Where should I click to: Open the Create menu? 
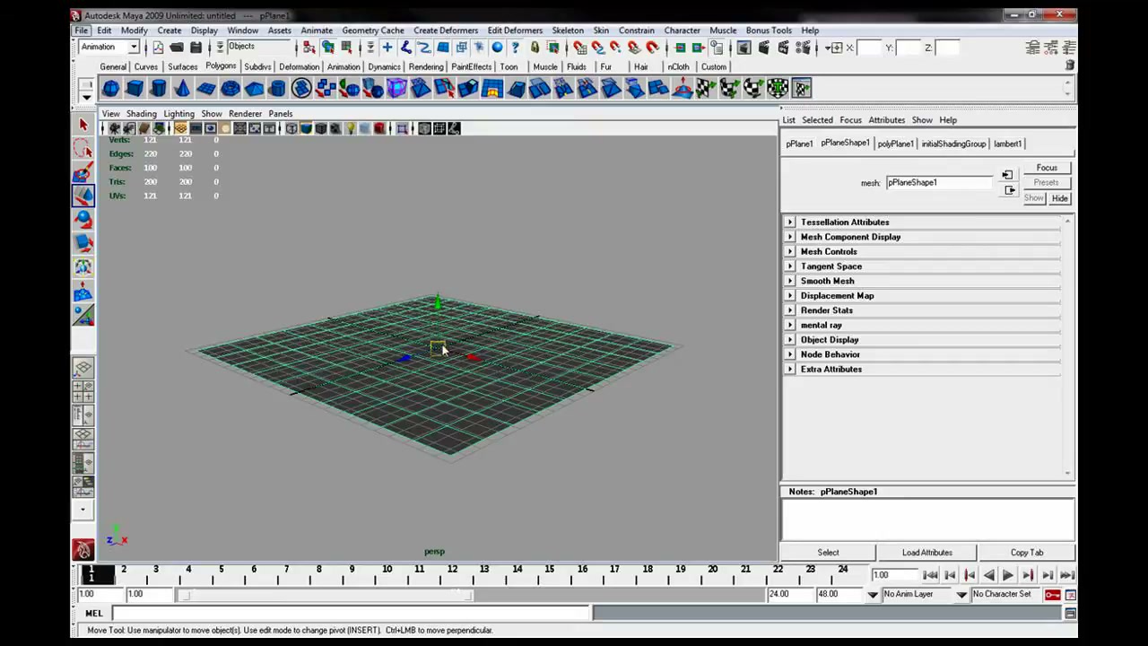[169, 31]
